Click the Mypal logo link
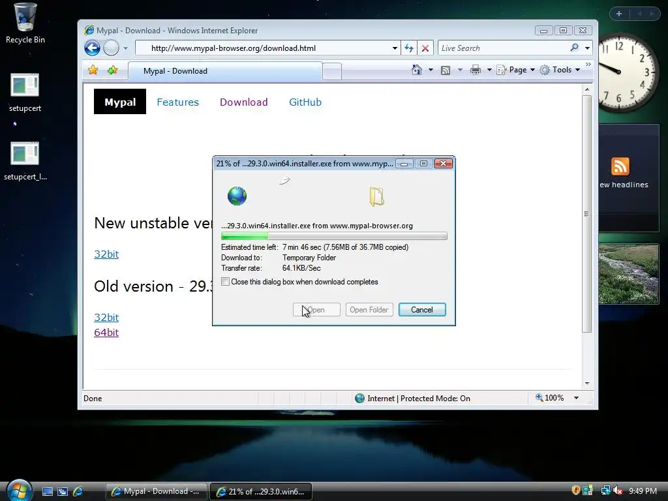 tap(120, 102)
